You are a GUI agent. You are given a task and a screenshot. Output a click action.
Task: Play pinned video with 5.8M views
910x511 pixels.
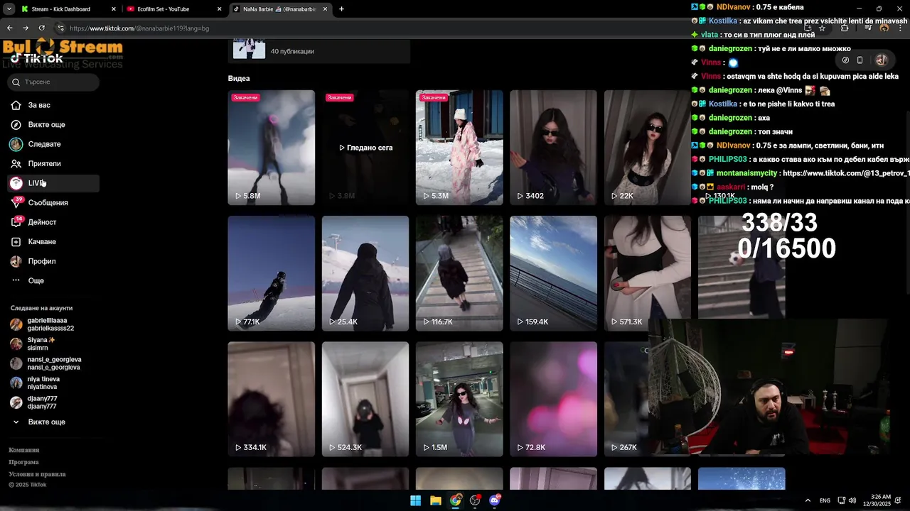coord(271,148)
